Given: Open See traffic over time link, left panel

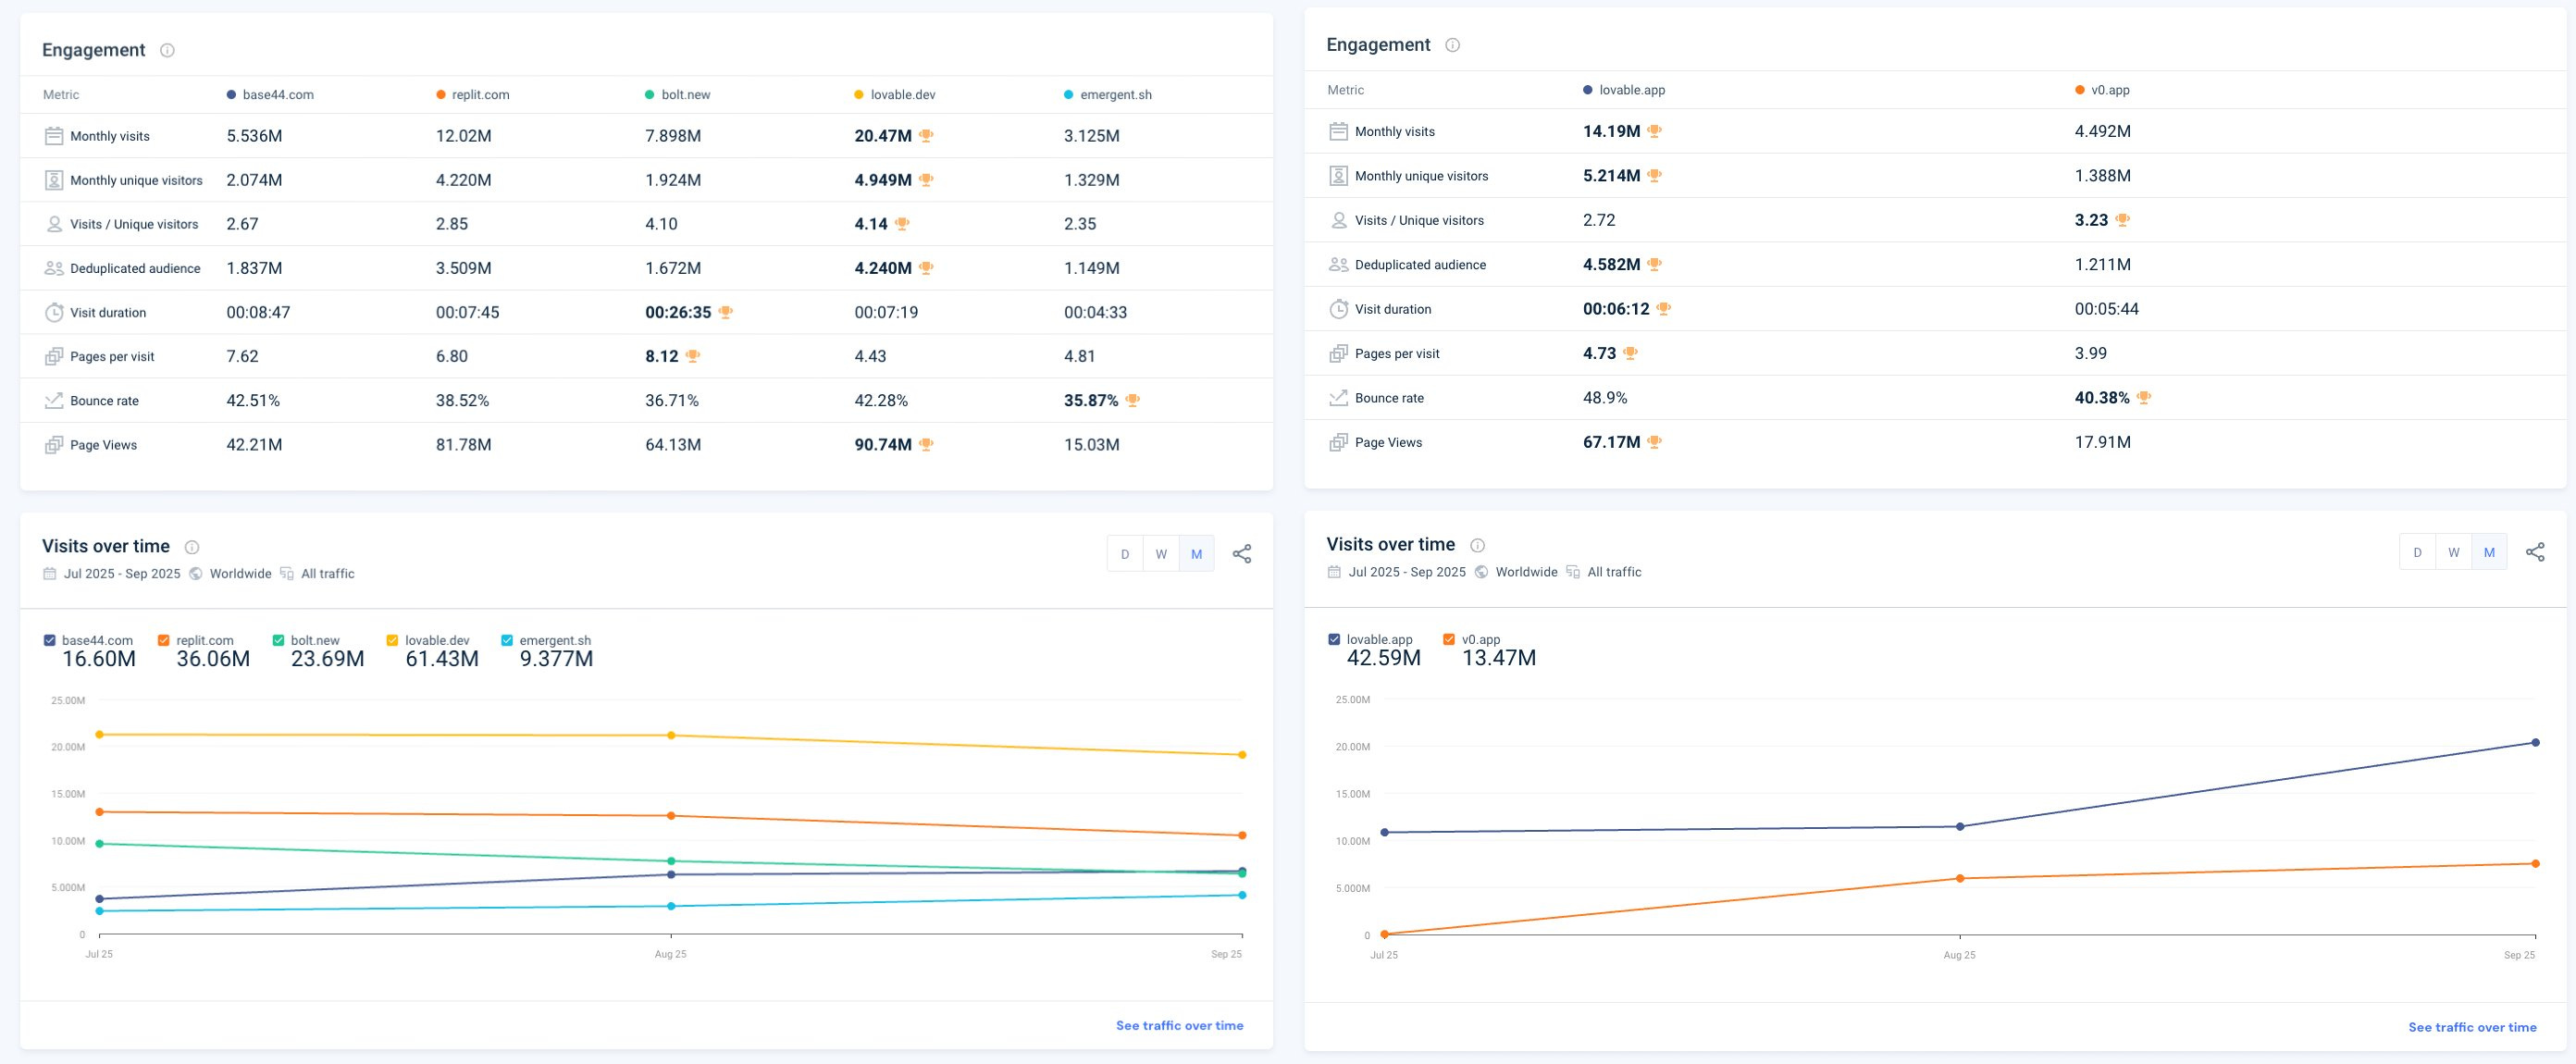Looking at the screenshot, I should coord(1179,1025).
